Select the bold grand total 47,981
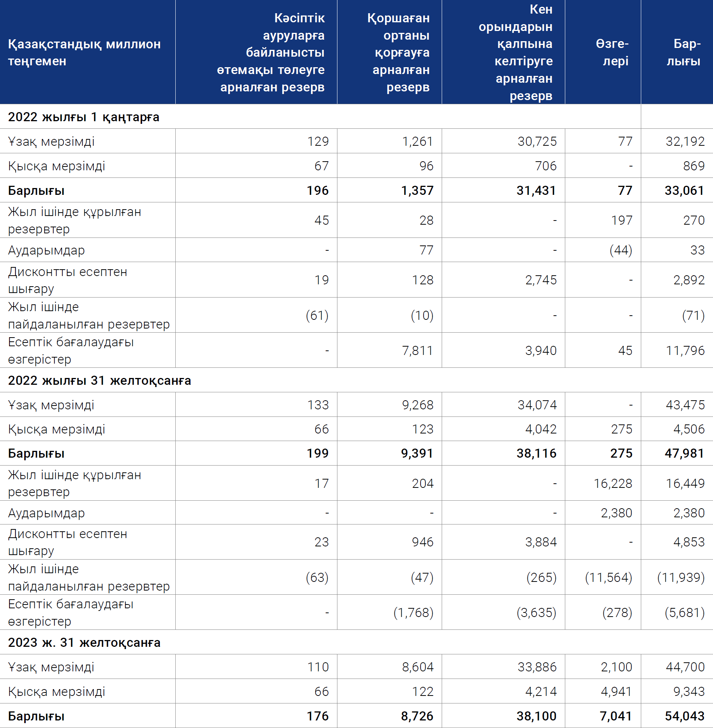This screenshot has width=713, height=728. pos(685,453)
